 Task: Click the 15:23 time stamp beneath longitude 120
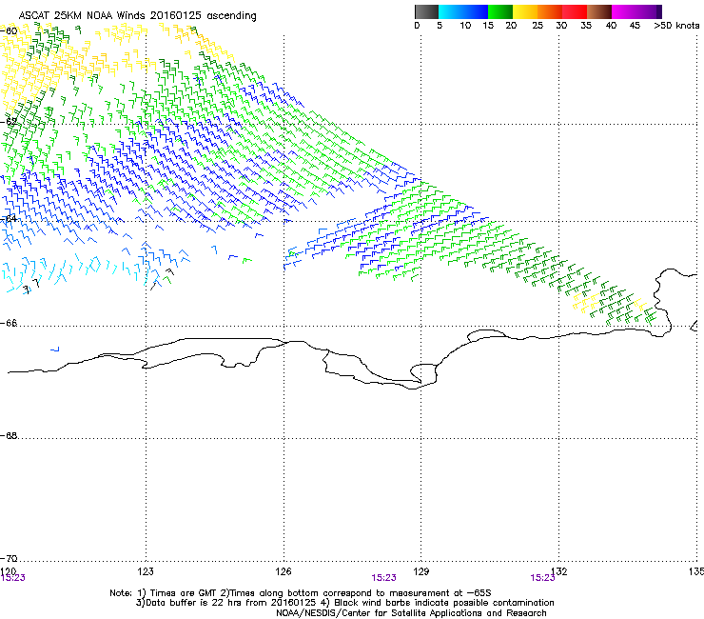(13, 578)
